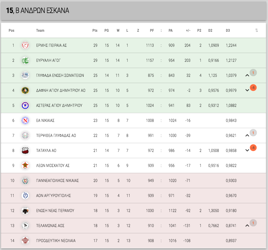Screen dimensions: 268x250
Task: Open the ΛΕΩΝ ΜΟΣΧΑΤΟΥ ΑΣ red star logo
Action: (x=25, y=166)
